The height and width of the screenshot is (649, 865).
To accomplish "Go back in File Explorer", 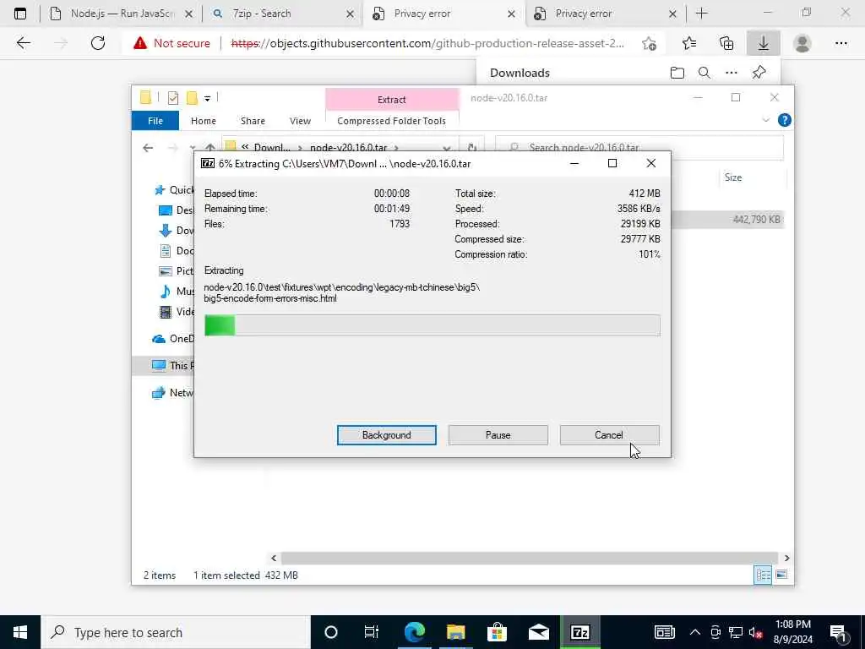I will 148,147.
